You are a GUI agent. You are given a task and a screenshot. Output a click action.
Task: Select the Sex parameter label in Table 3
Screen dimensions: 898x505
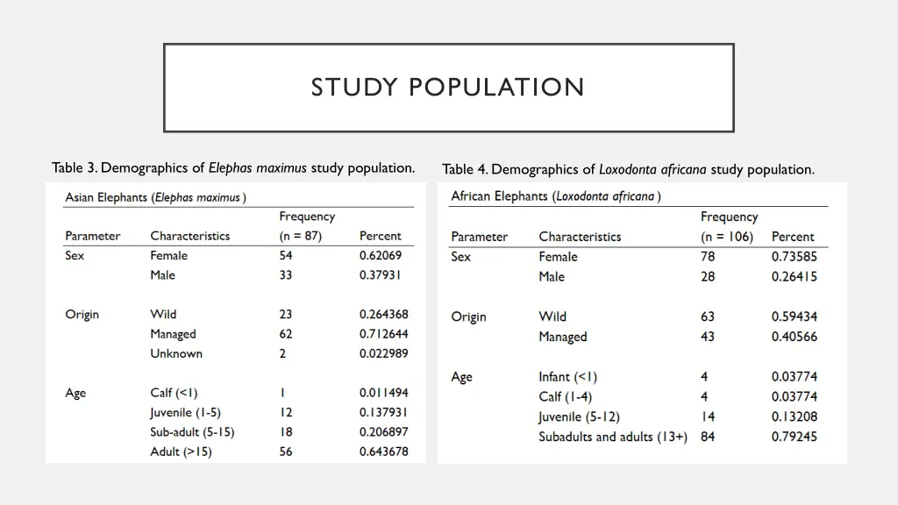click(75, 255)
